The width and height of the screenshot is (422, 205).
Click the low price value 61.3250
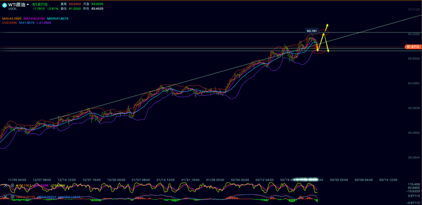(x=74, y=8)
